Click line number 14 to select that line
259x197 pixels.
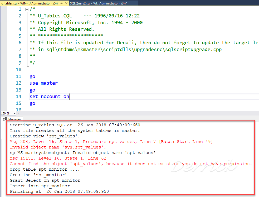point(18,96)
